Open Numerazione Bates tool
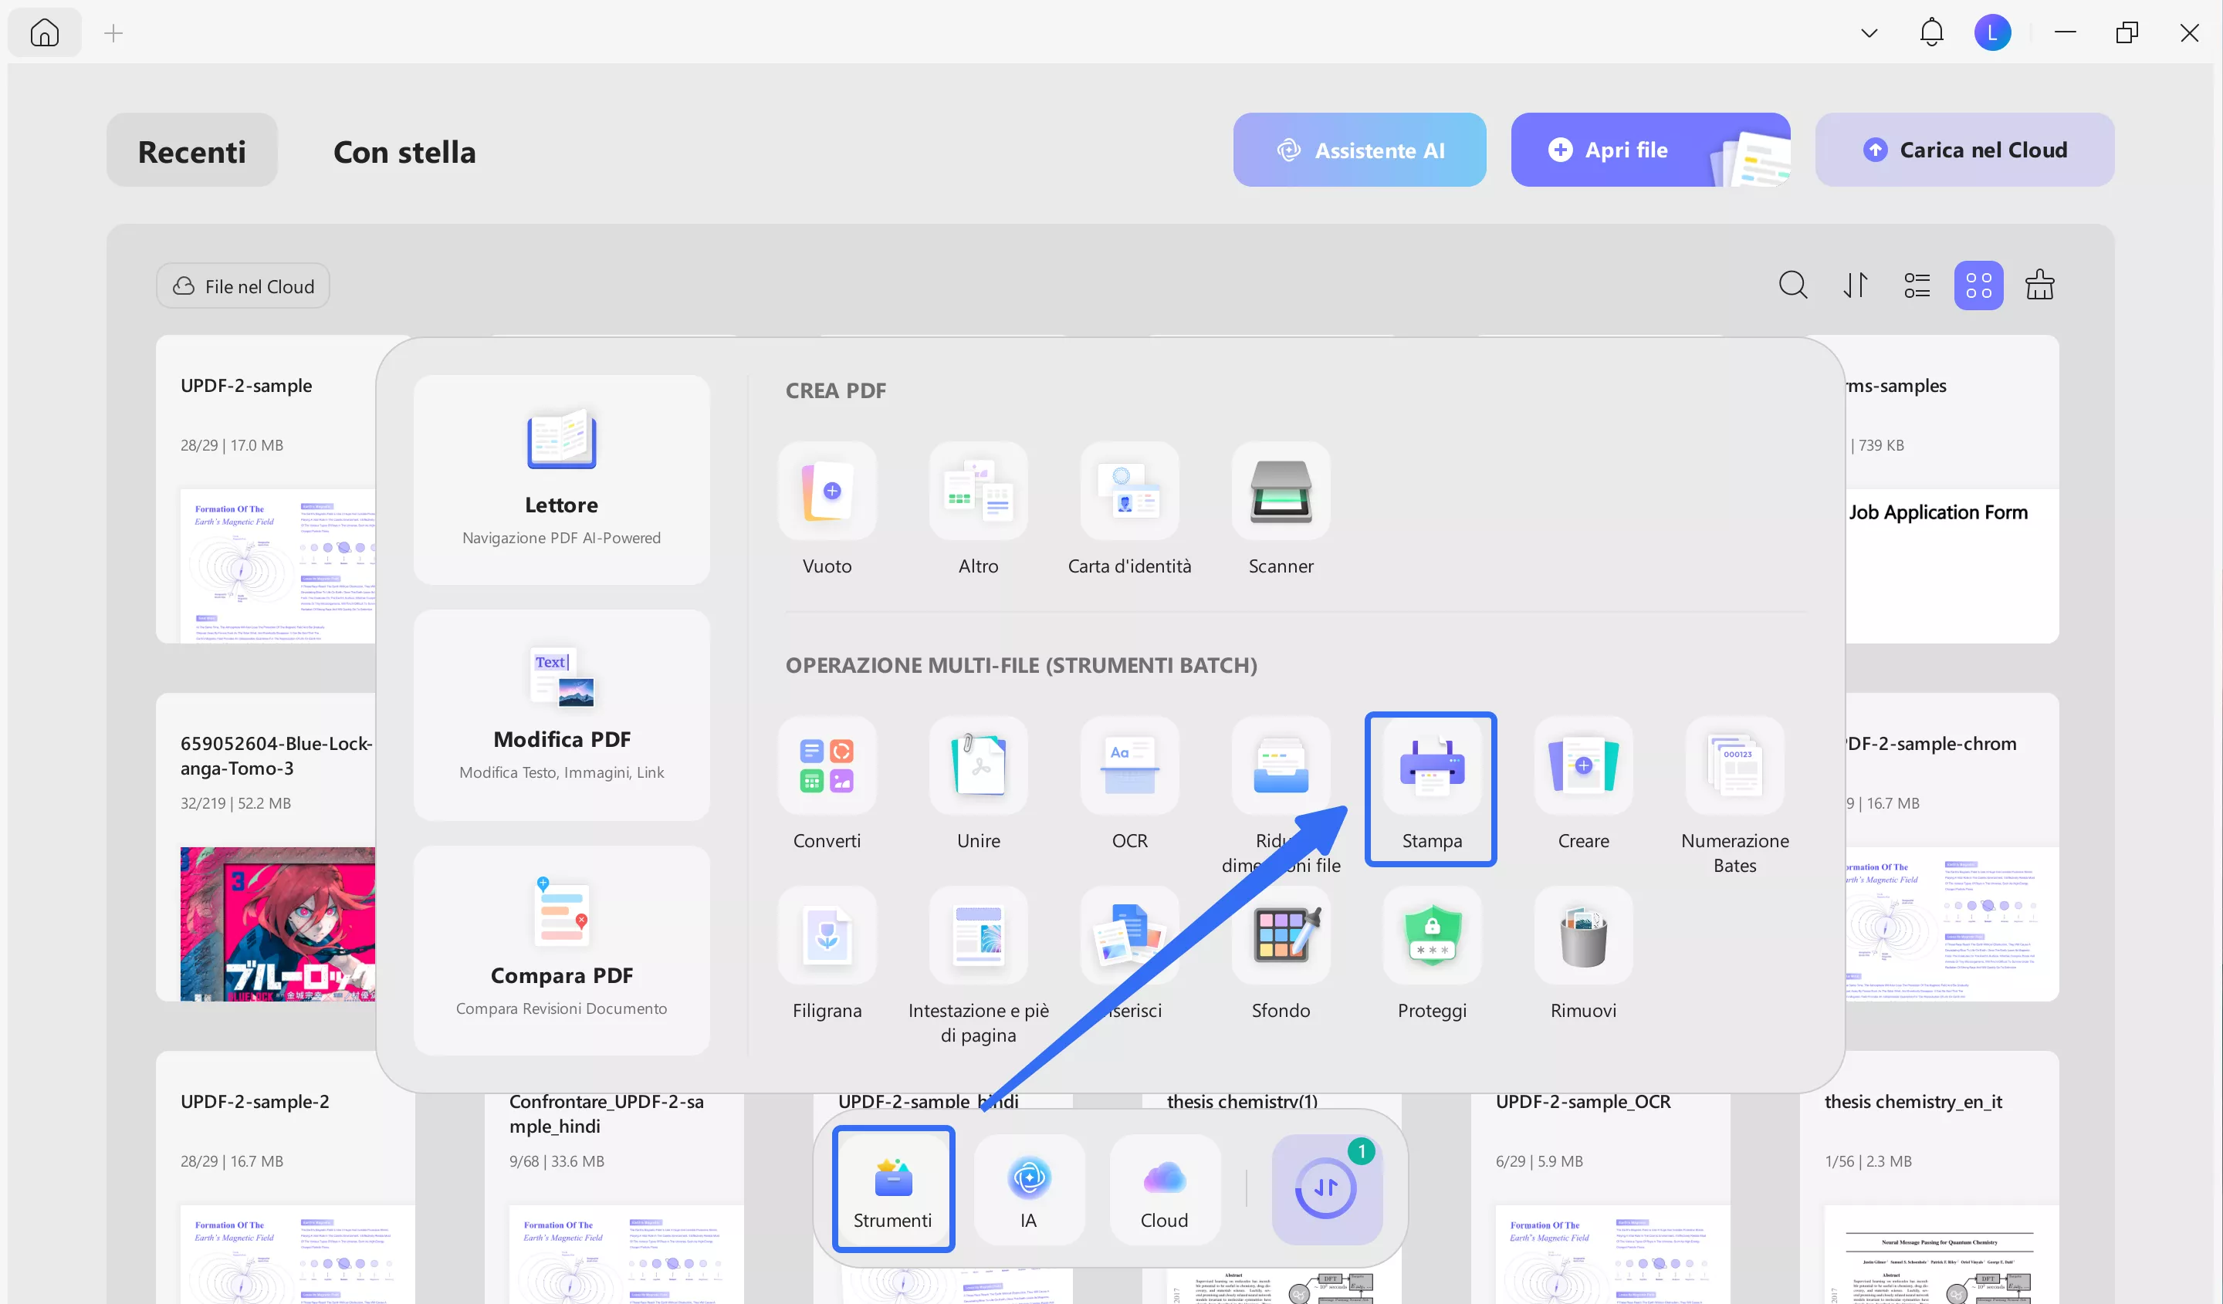2223x1304 pixels. (x=1734, y=765)
